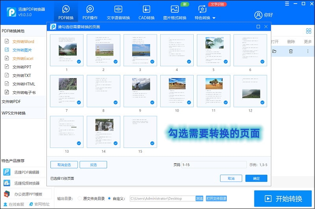Open the hamburger menu in the title bar
Viewport: 315px width, 209px height.
pos(287,4)
